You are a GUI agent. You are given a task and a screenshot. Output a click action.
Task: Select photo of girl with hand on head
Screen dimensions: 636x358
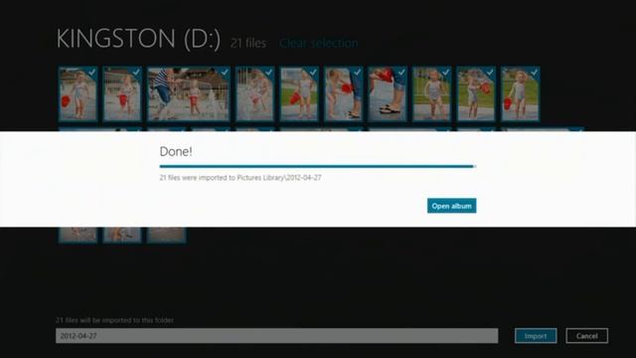[x=520, y=94]
